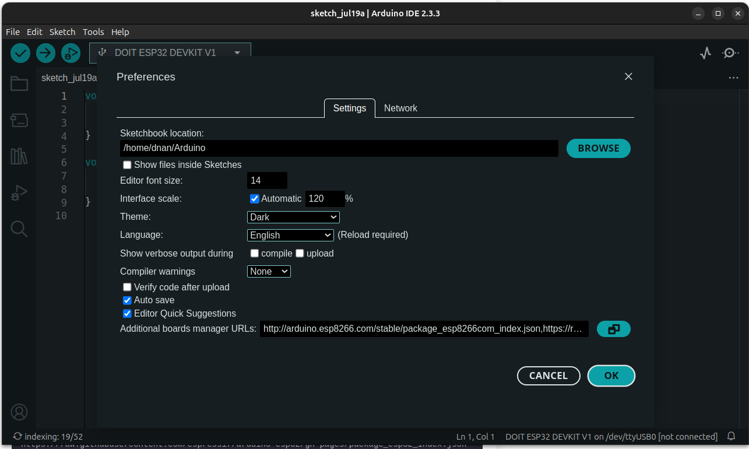Close the Preferences dialog with the X

(628, 76)
